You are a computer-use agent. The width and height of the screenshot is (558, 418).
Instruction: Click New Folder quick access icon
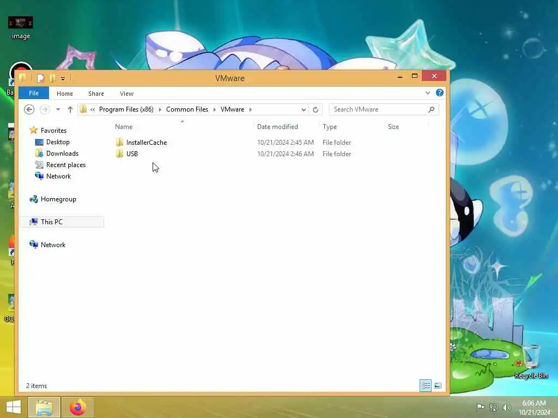[x=53, y=78]
